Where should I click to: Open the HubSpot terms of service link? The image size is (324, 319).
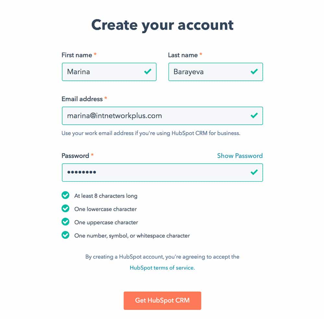tap(162, 268)
